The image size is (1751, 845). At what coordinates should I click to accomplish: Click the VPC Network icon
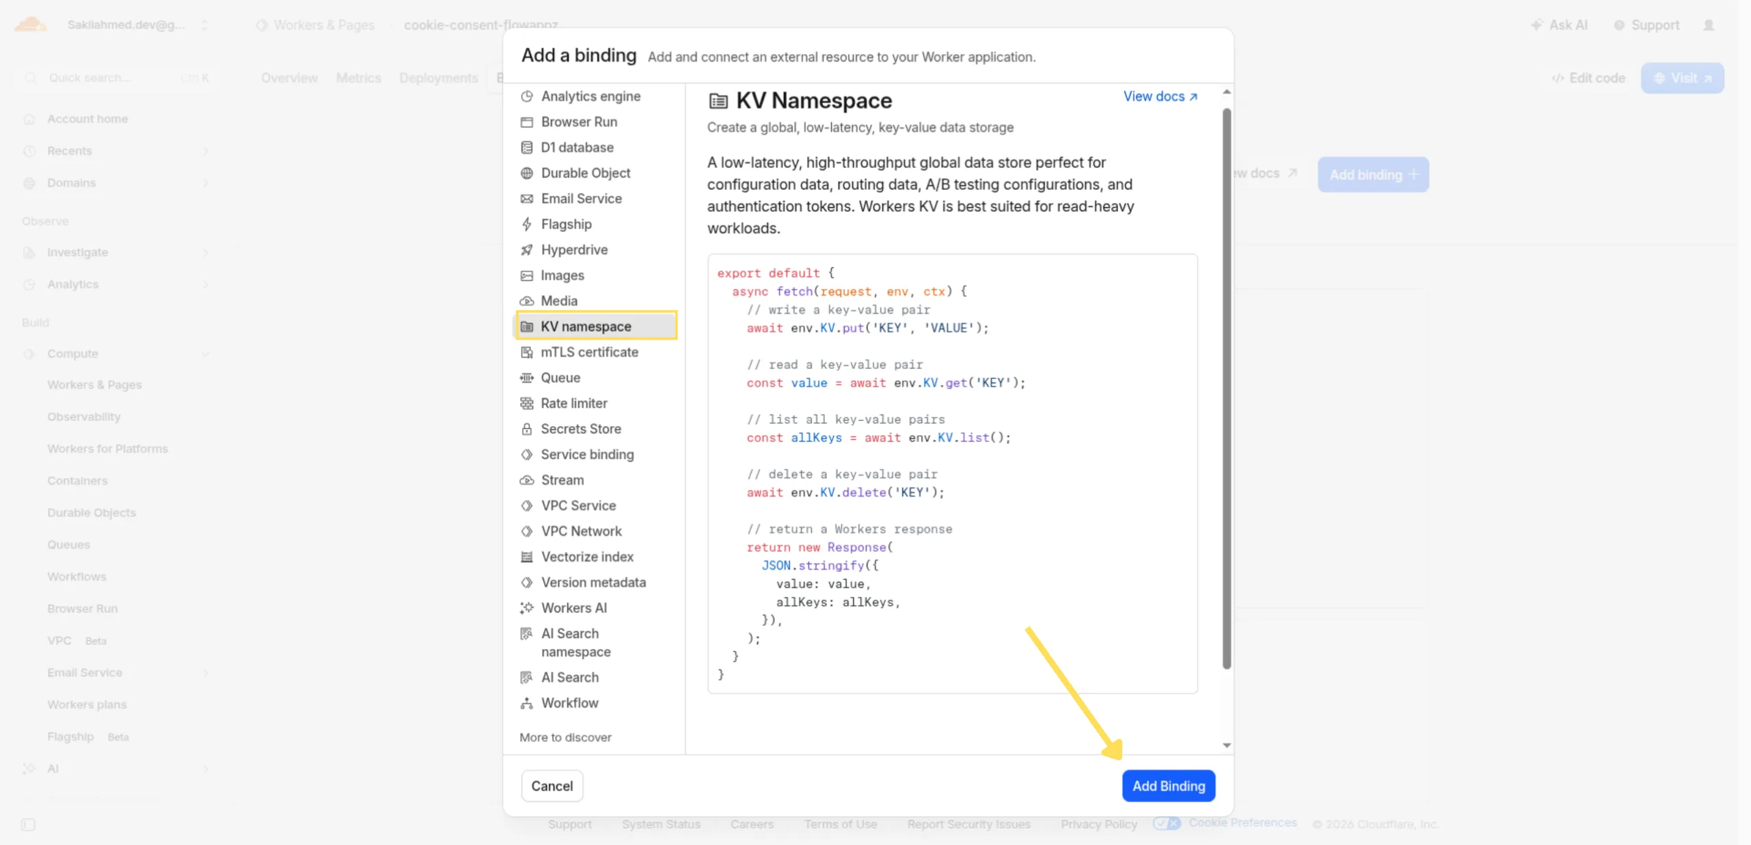coord(526,531)
